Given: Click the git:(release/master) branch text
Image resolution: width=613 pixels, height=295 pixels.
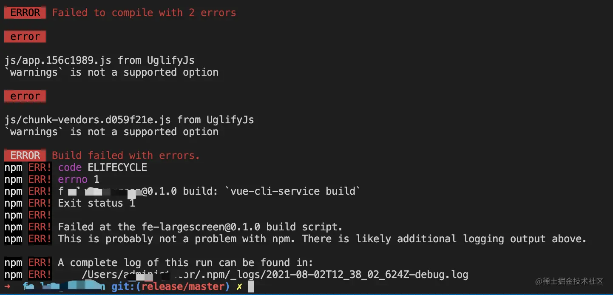Looking at the screenshot, I should pyautogui.click(x=170, y=286).
